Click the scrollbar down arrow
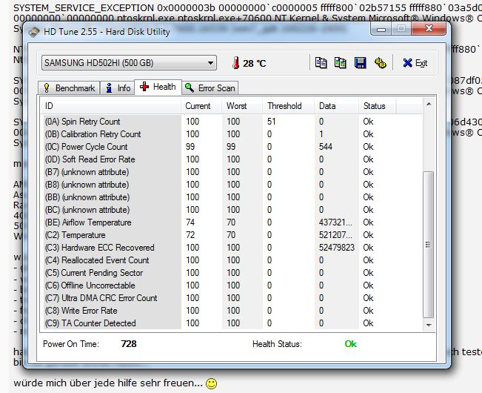The image size is (482, 393). click(429, 325)
